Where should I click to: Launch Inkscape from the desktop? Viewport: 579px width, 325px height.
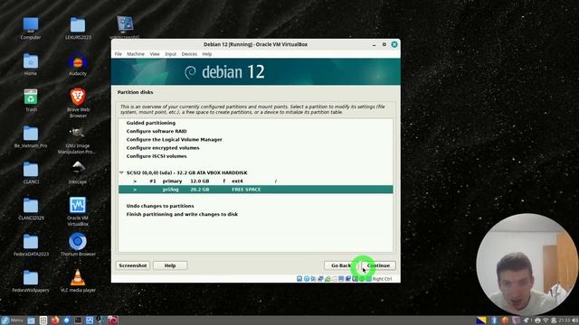pos(78,172)
